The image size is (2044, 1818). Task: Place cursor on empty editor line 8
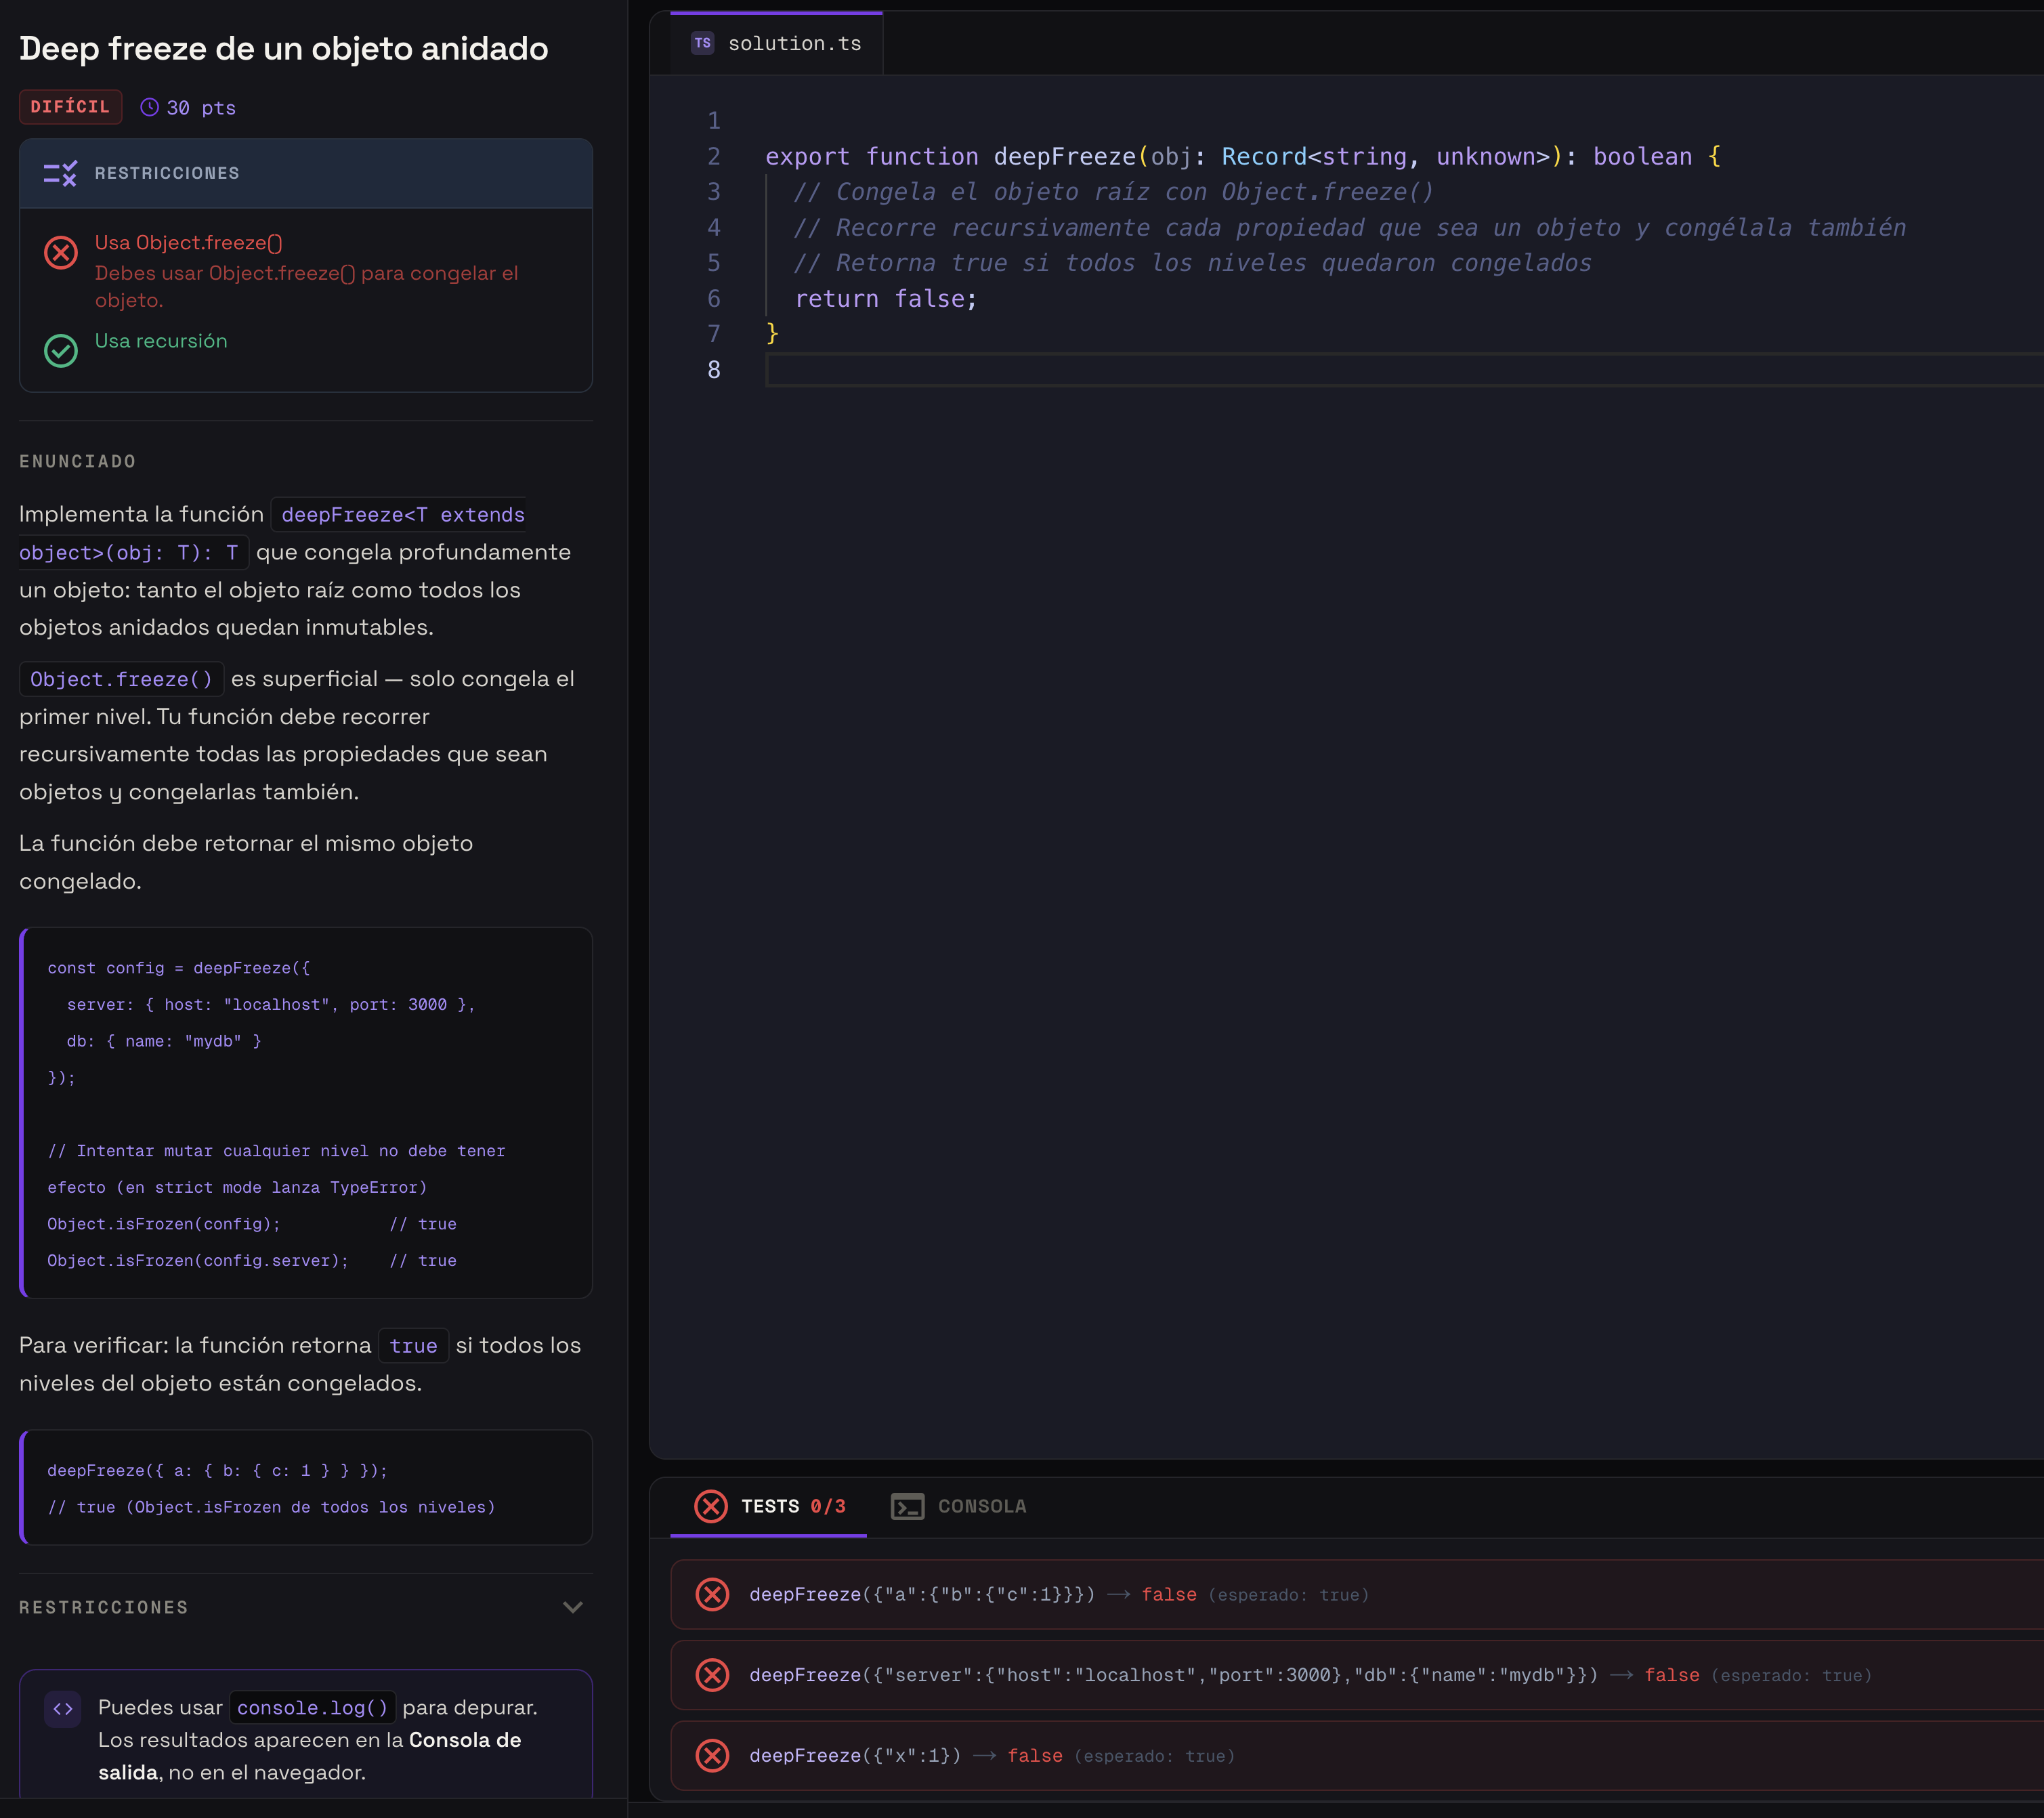point(1404,370)
